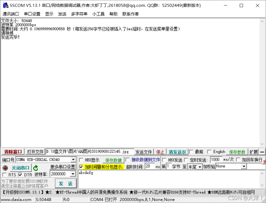Toggle the English language checkbox
This screenshot has width=266, height=203.
click(x=209, y=152)
